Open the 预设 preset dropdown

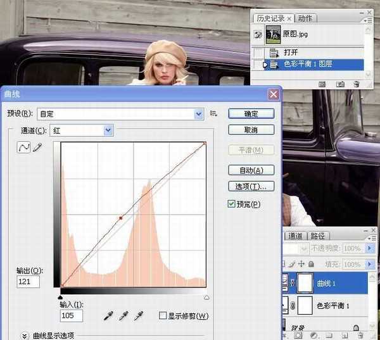click(x=199, y=114)
